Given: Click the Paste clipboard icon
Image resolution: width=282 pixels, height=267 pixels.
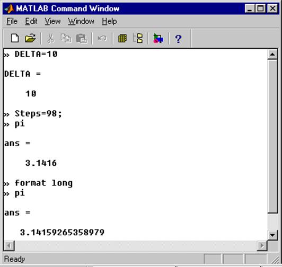Looking at the screenshot, I should [82, 39].
